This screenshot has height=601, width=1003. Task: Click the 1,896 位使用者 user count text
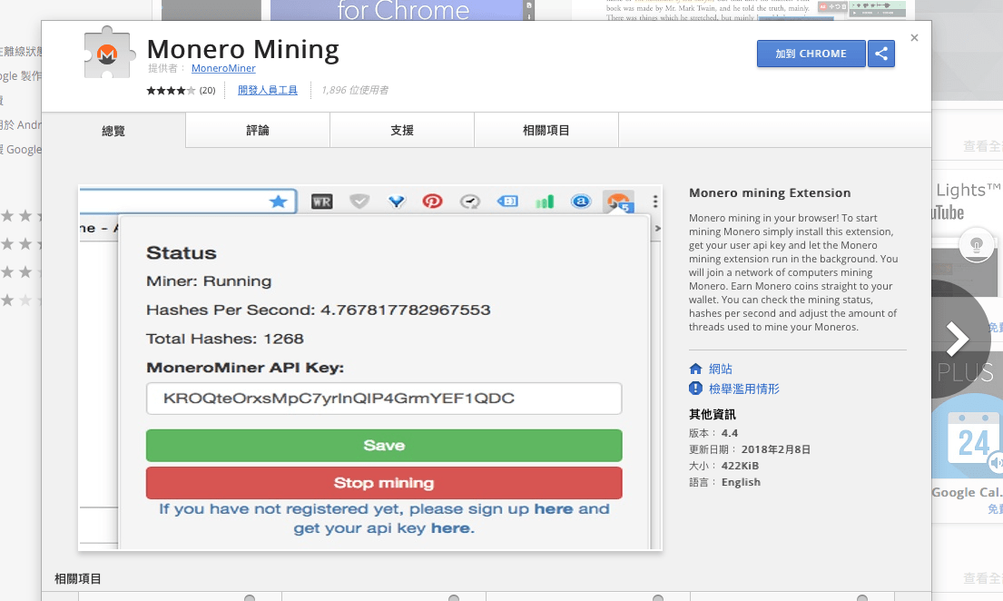(x=355, y=90)
